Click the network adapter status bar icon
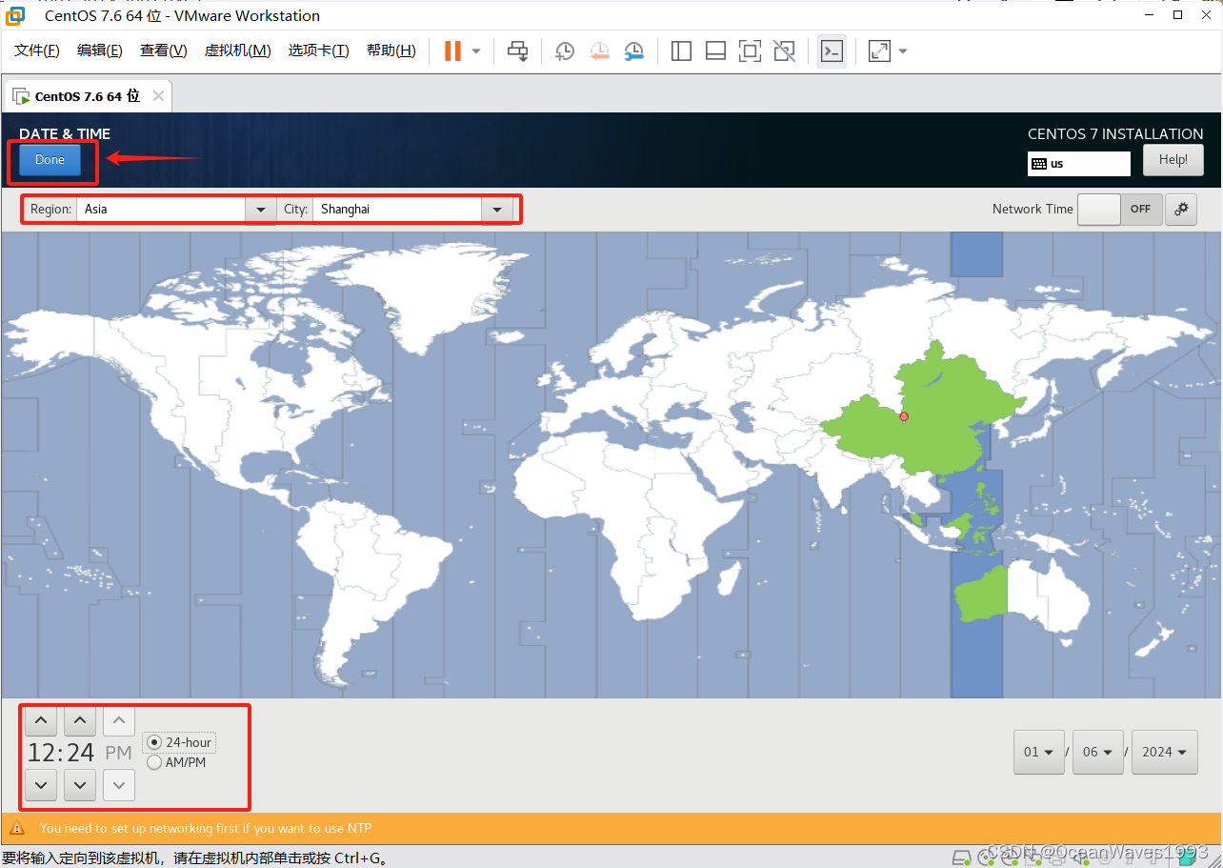Image resolution: width=1223 pixels, height=868 pixels. [1035, 857]
